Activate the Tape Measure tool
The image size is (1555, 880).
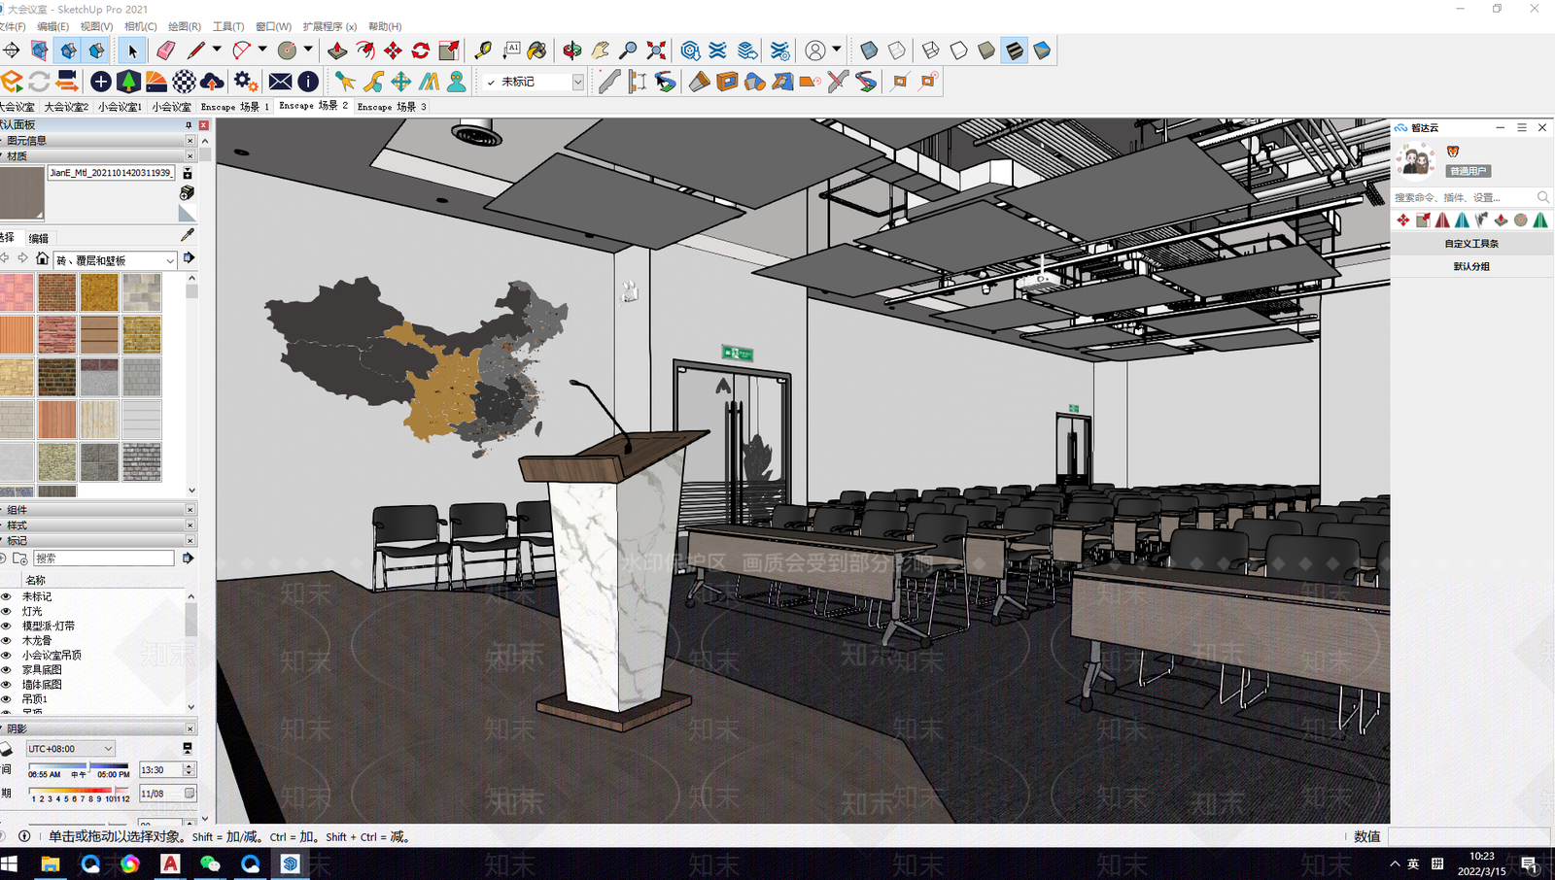[483, 51]
